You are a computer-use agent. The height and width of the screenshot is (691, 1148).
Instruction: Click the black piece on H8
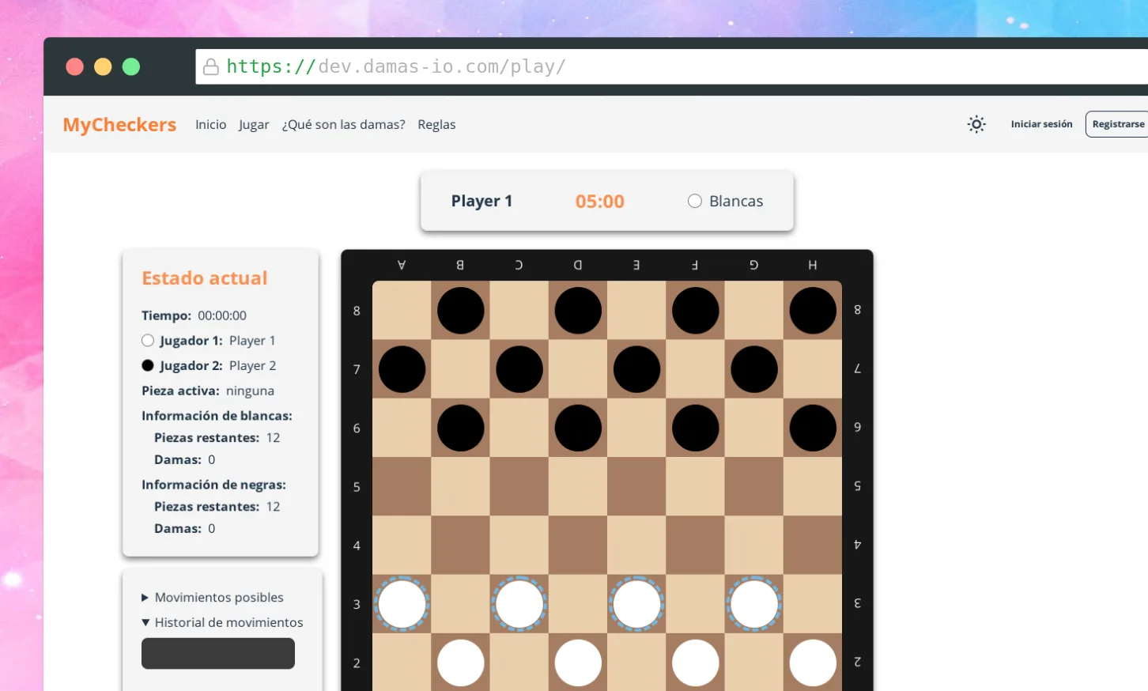(x=812, y=311)
